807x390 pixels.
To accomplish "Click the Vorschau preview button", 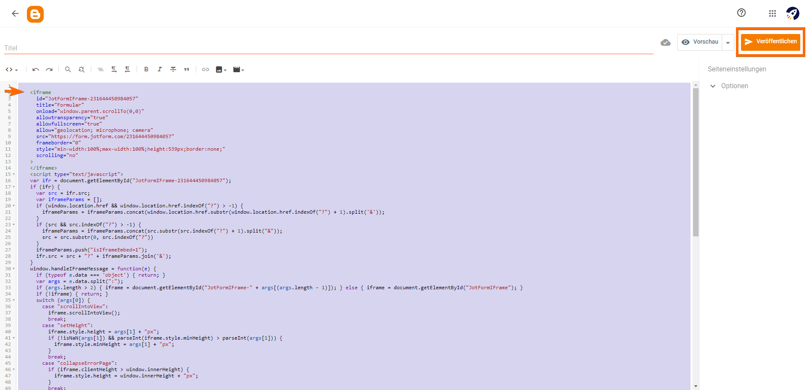I will 700,42.
